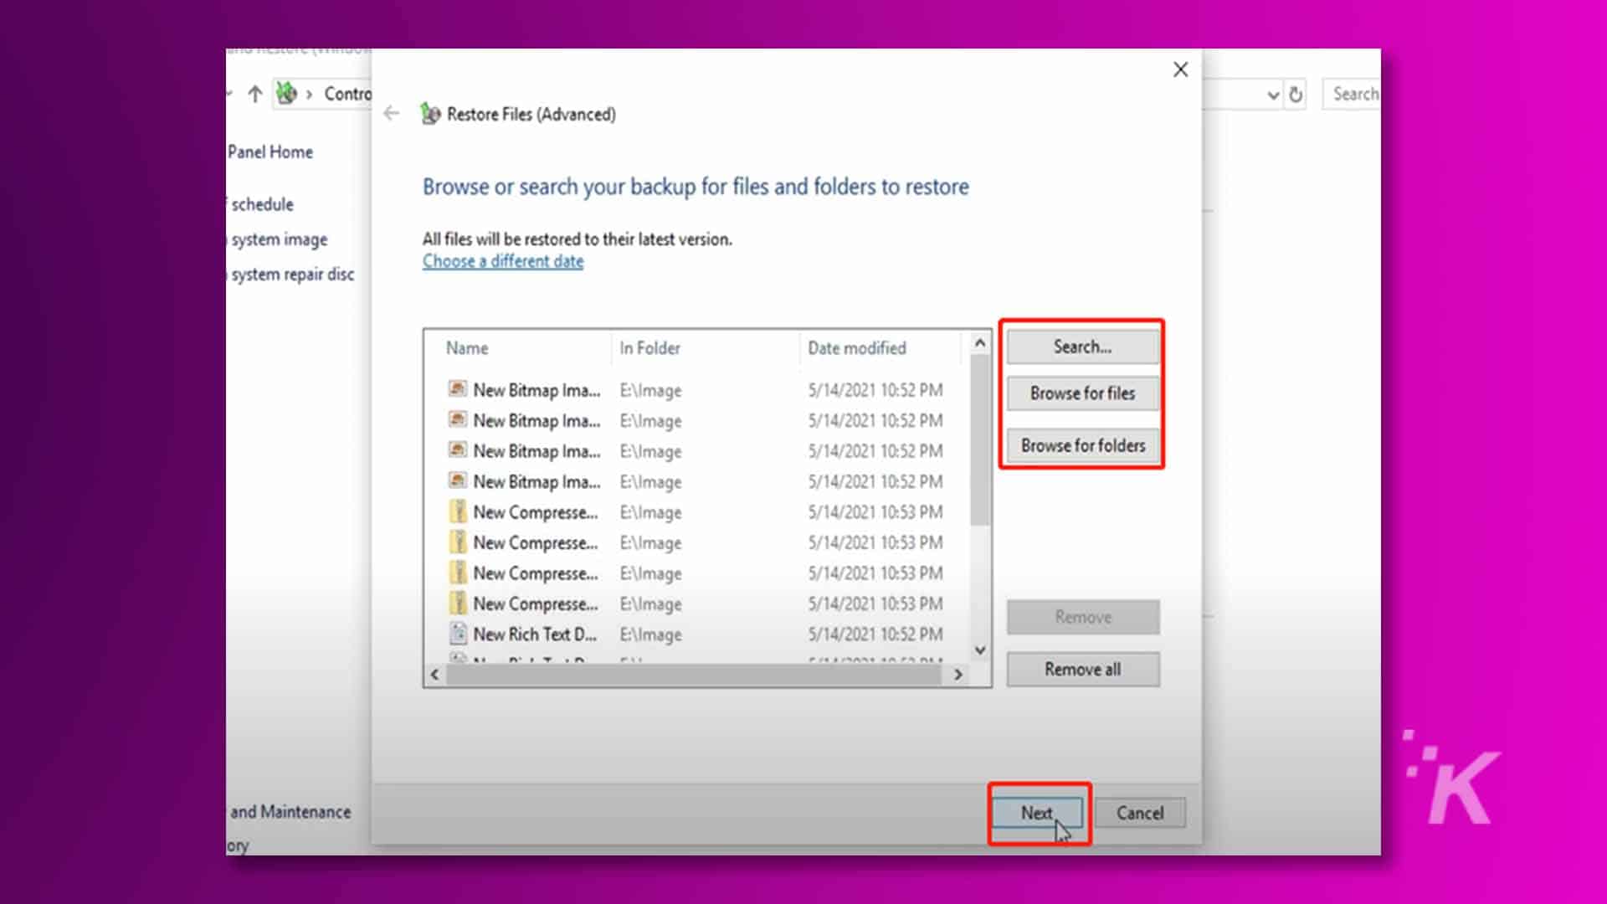Image resolution: width=1607 pixels, height=904 pixels.
Task: Open address bar history dropdown in Control Panel
Action: click(1273, 95)
